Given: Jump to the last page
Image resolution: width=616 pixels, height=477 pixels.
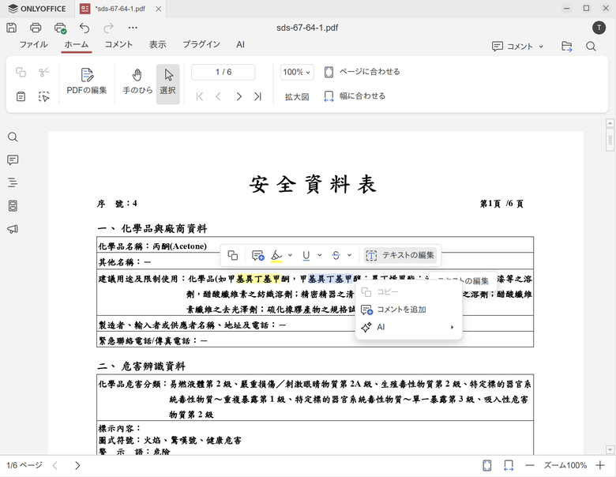Looking at the screenshot, I should (257, 96).
